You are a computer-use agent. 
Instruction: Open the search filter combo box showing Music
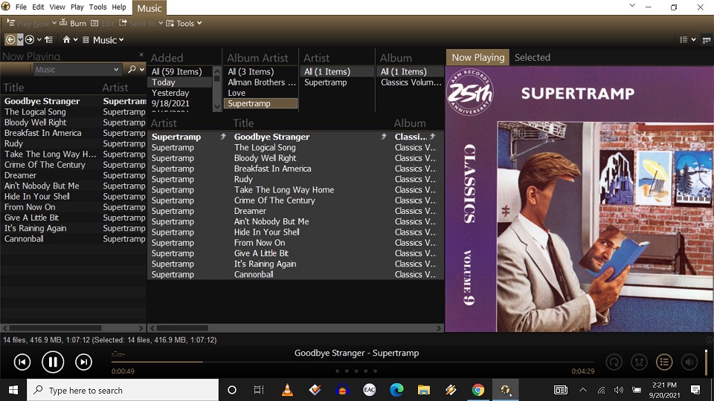coord(77,70)
